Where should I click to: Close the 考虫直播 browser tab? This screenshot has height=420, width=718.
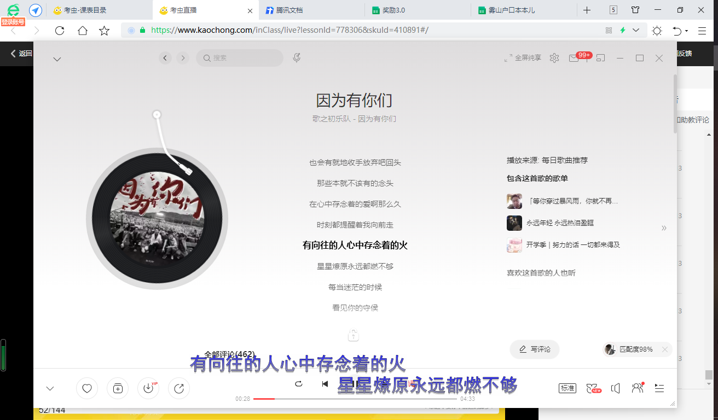click(250, 10)
